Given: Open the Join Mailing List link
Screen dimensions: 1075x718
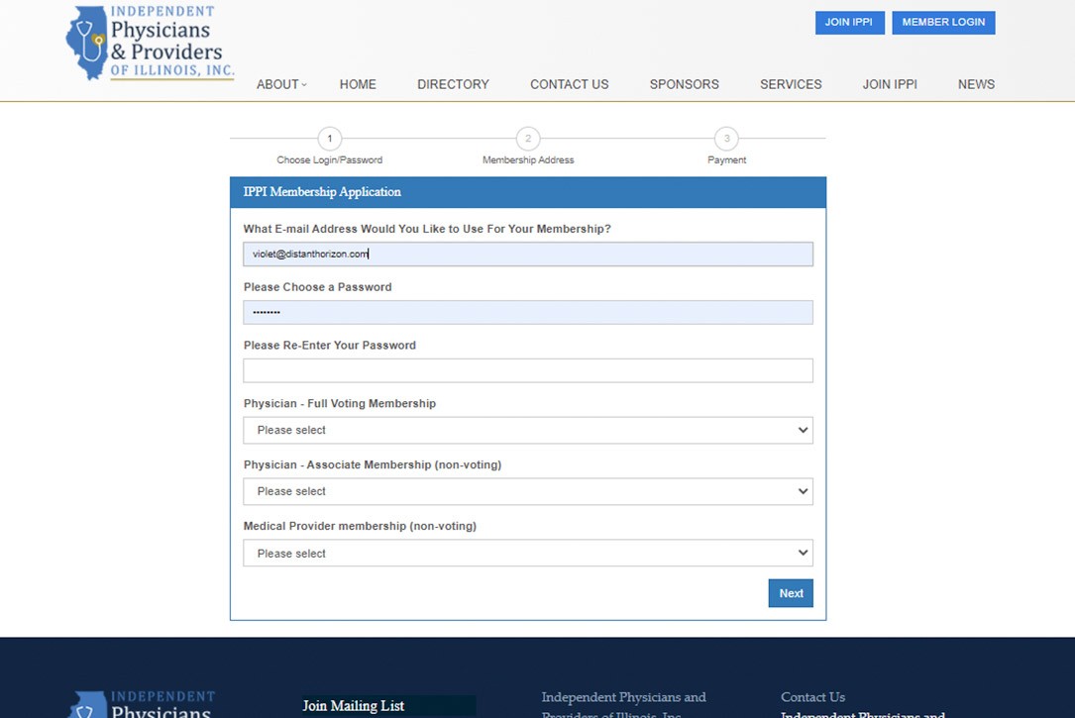Looking at the screenshot, I should tap(353, 705).
